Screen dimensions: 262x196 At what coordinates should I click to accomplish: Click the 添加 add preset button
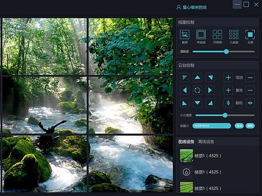click(239, 126)
